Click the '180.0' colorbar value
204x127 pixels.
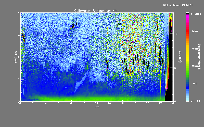click(195, 49)
